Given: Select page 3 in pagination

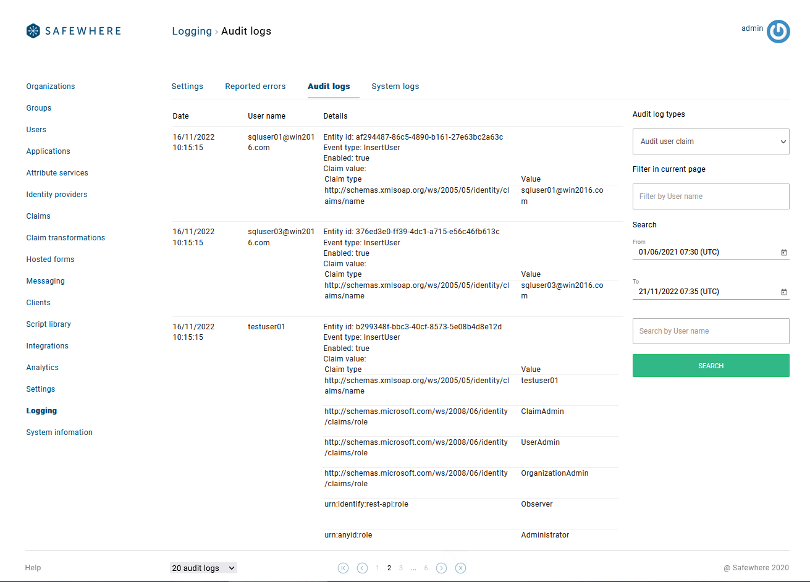Looking at the screenshot, I should pyautogui.click(x=401, y=568).
